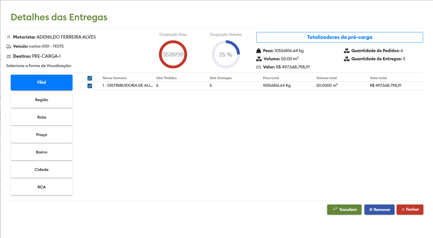Click the boxes icon beside Volume total

[x=259, y=59]
